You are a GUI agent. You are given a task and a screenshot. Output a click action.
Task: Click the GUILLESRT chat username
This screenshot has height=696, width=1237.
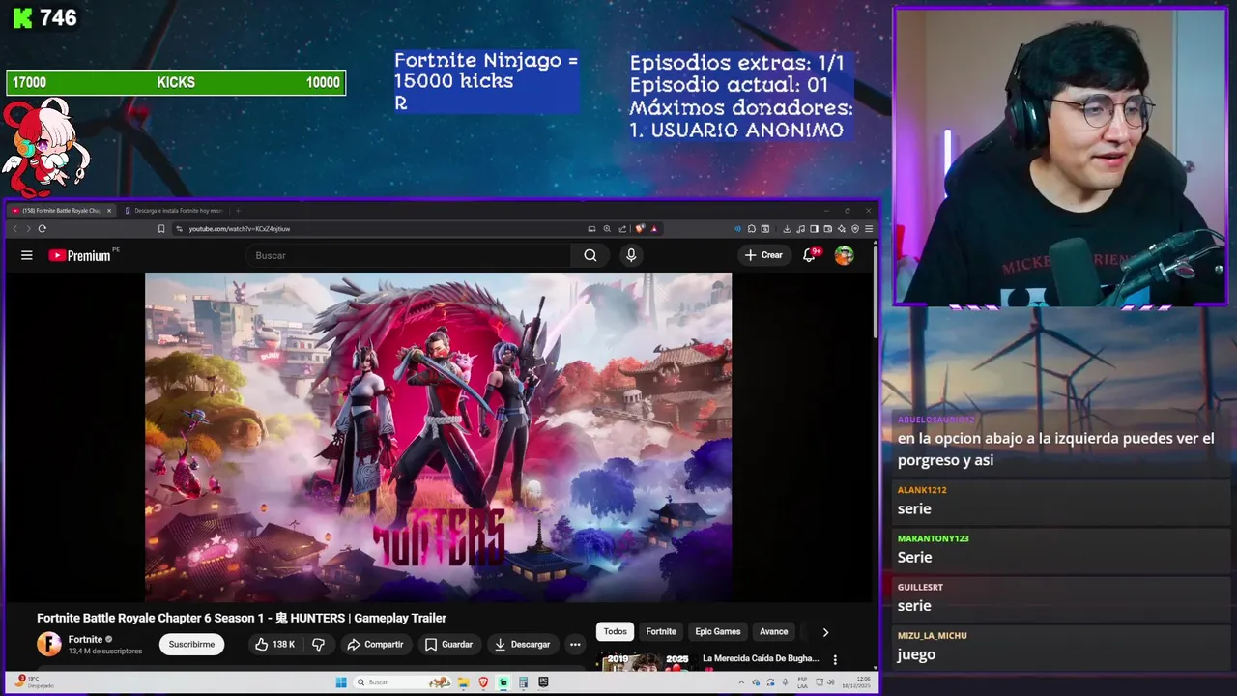pos(920,587)
